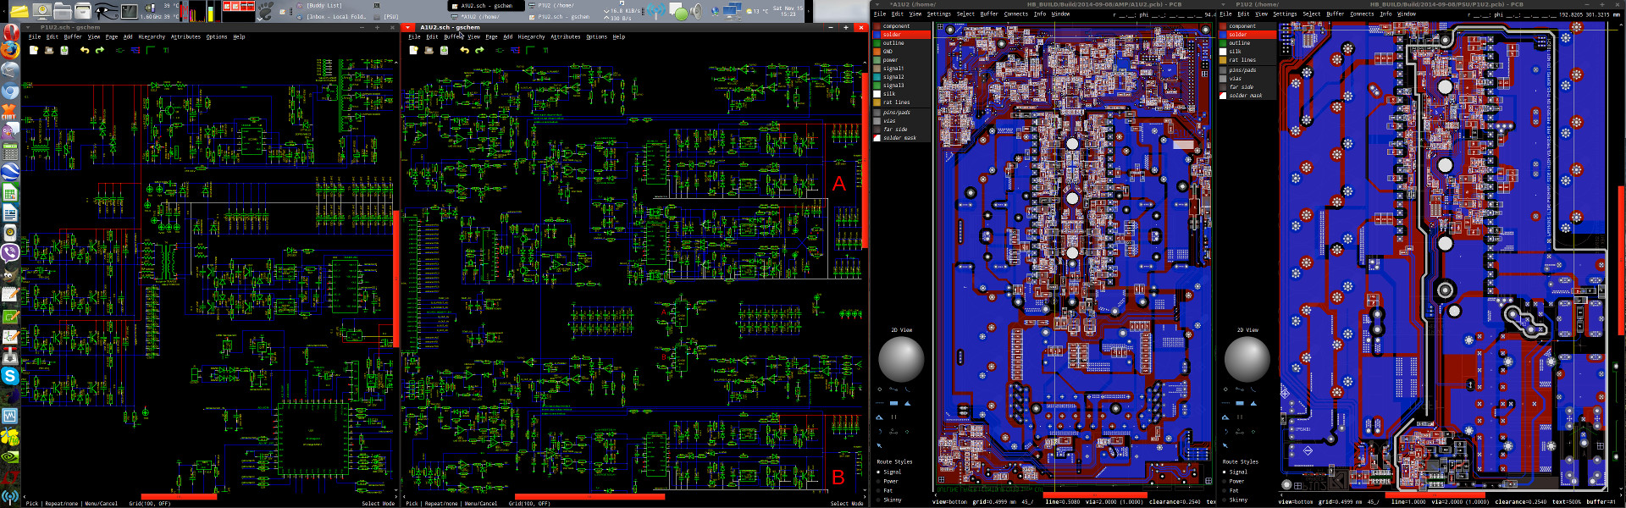
Task: Click the signal2 layer color swatch
Action: (877, 77)
